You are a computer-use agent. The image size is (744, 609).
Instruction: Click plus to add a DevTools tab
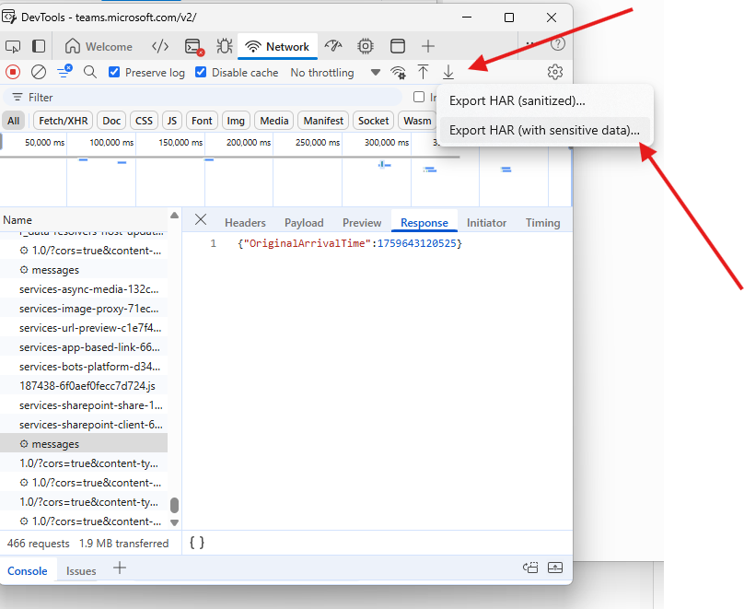point(428,46)
